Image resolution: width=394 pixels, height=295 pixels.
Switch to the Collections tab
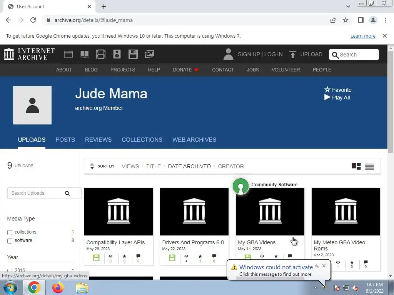pyautogui.click(x=142, y=140)
